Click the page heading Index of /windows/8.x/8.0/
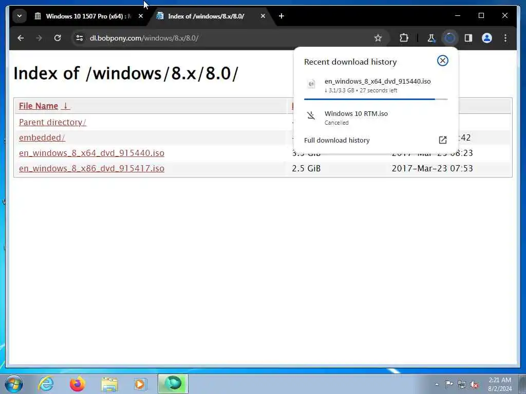526x394 pixels. [x=126, y=73]
